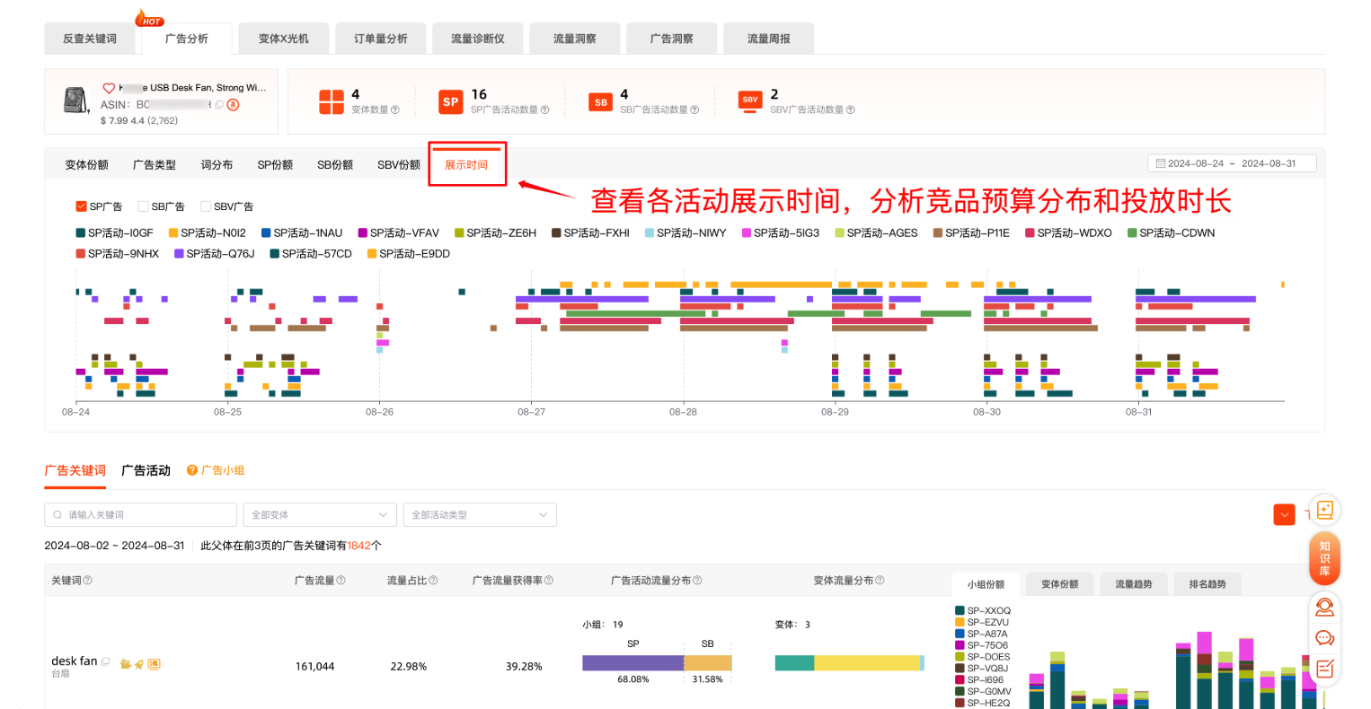Image resolution: width=1371 pixels, height=709 pixels.
Task: Click the favorite heart icon beside product title
Action: (x=109, y=88)
